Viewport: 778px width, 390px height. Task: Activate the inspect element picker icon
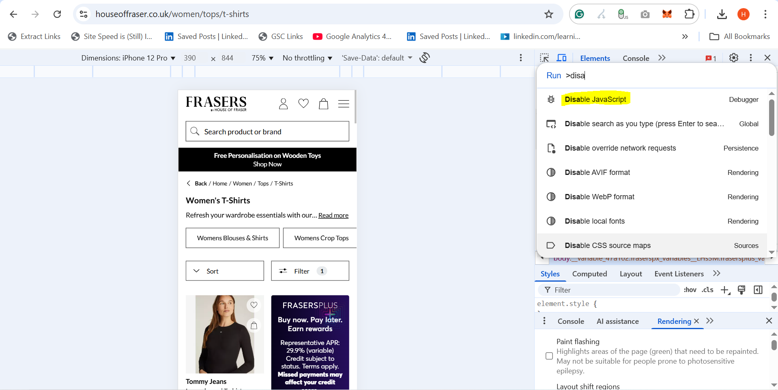click(x=544, y=58)
